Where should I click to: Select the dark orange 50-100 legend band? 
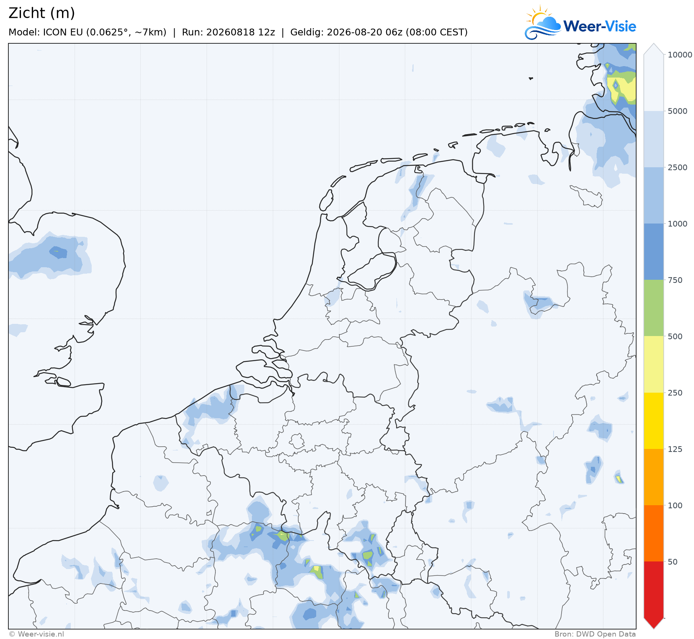pos(654,533)
